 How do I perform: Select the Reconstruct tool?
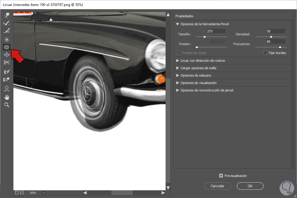click(7, 23)
